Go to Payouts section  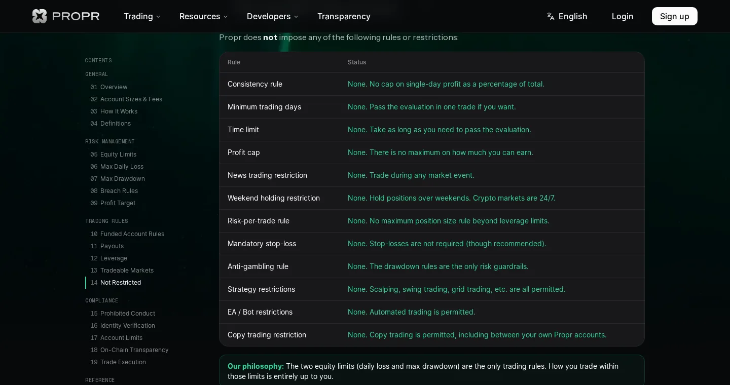(x=107, y=246)
